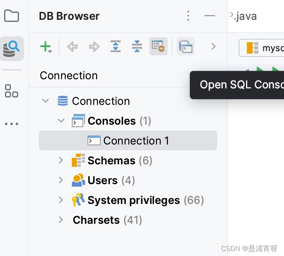Select the DB Browser sidebar icon

(x=12, y=49)
